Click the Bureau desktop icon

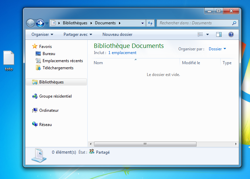tap(38, 54)
